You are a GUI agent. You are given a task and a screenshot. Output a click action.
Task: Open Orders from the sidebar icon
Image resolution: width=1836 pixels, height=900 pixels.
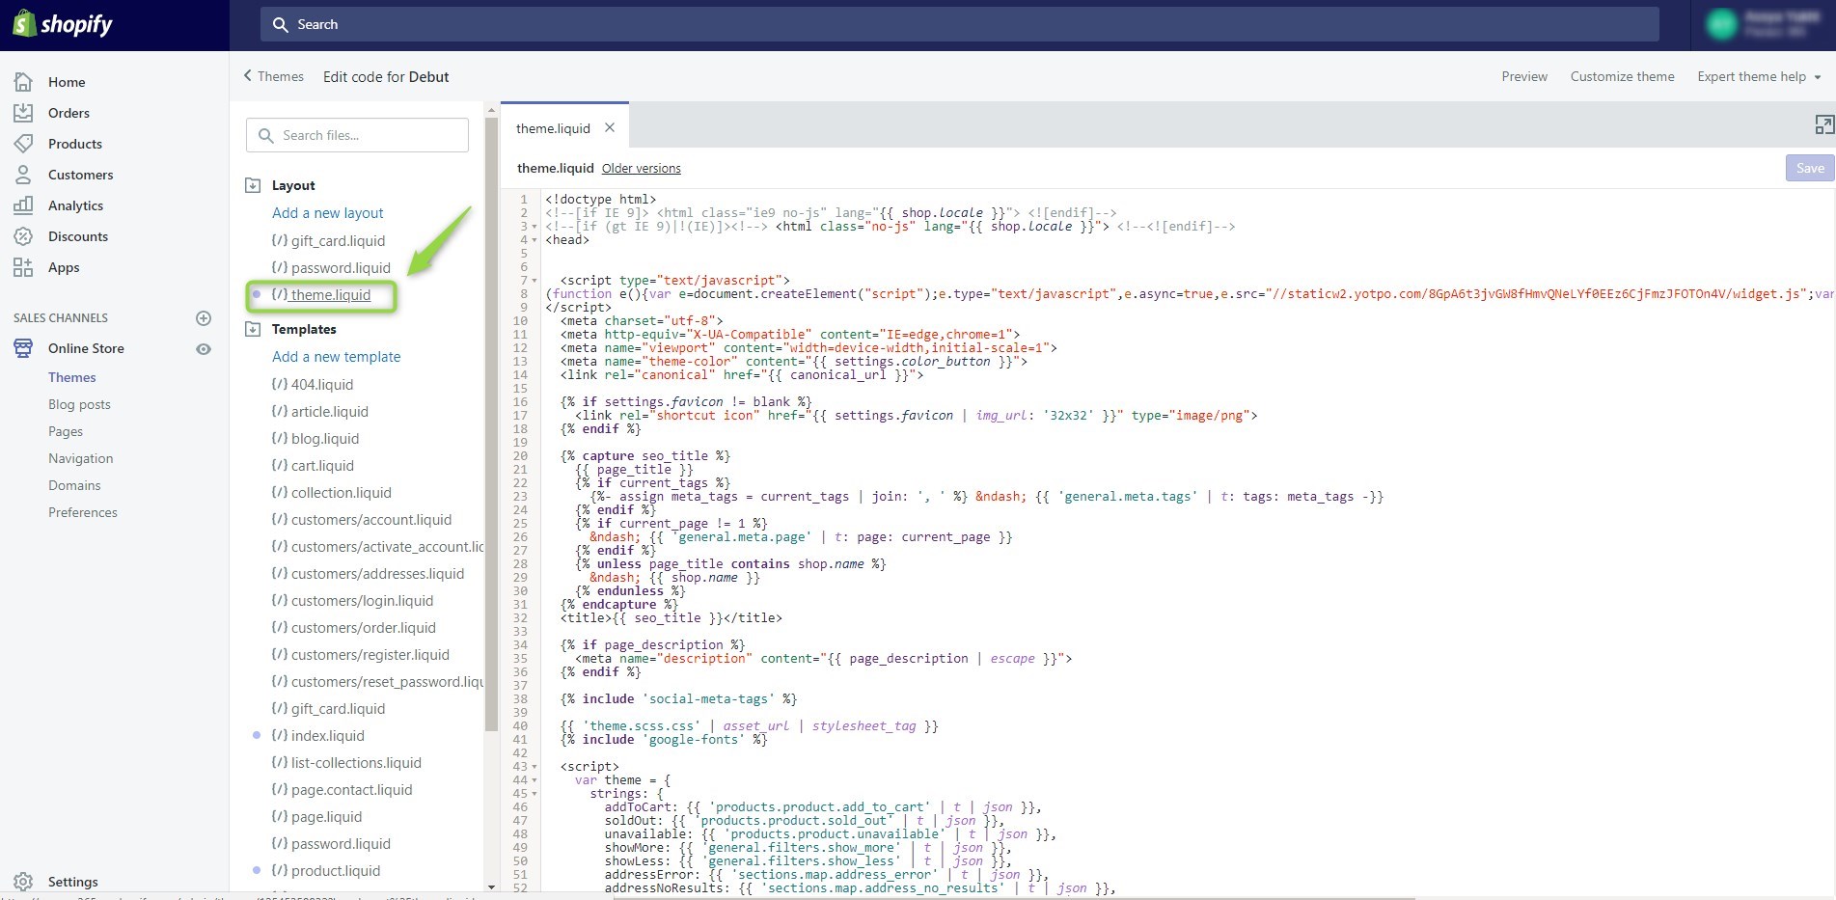[23, 113]
